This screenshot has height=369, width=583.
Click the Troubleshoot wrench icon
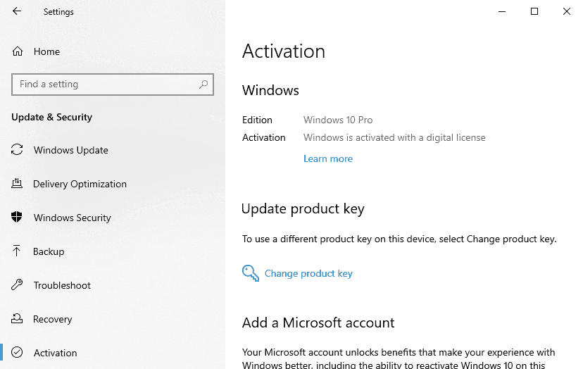point(17,285)
